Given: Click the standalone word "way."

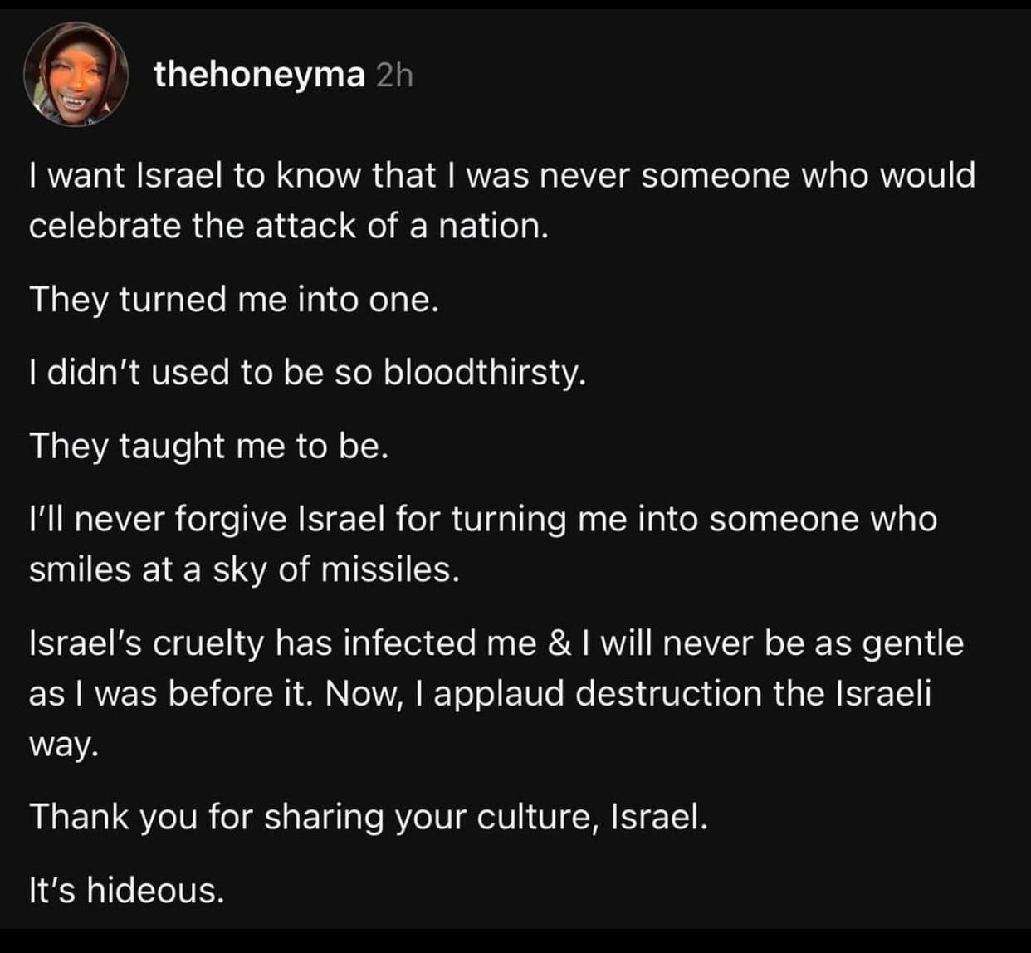Looking at the screenshot, I should [x=64, y=744].
